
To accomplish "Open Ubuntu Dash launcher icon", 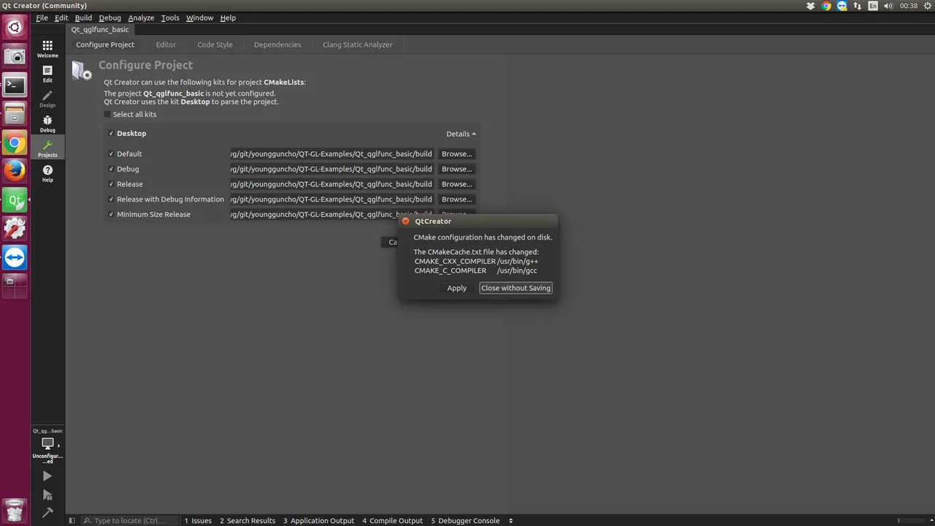I will [x=15, y=28].
